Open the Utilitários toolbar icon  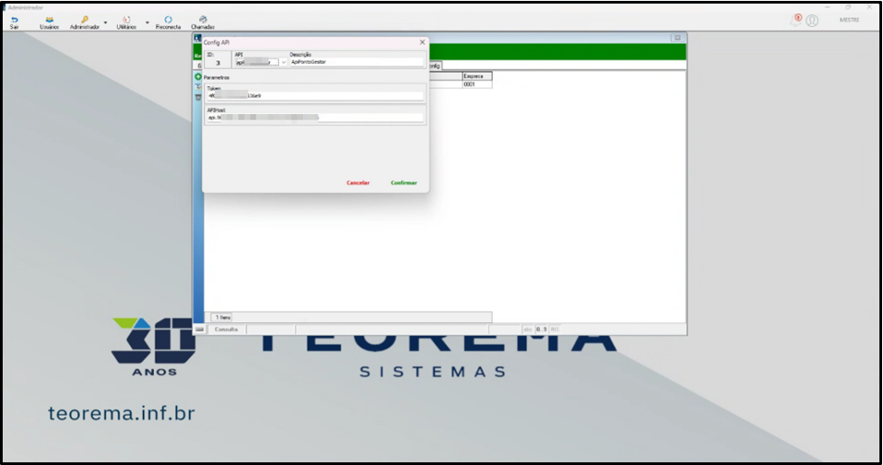[126, 22]
